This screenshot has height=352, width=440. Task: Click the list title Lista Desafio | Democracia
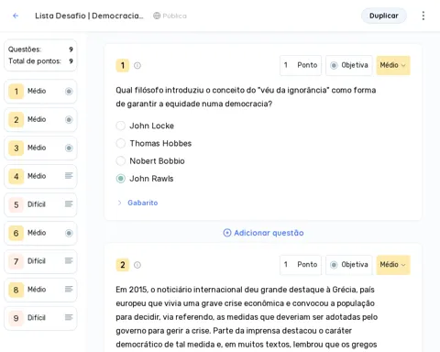coord(89,16)
